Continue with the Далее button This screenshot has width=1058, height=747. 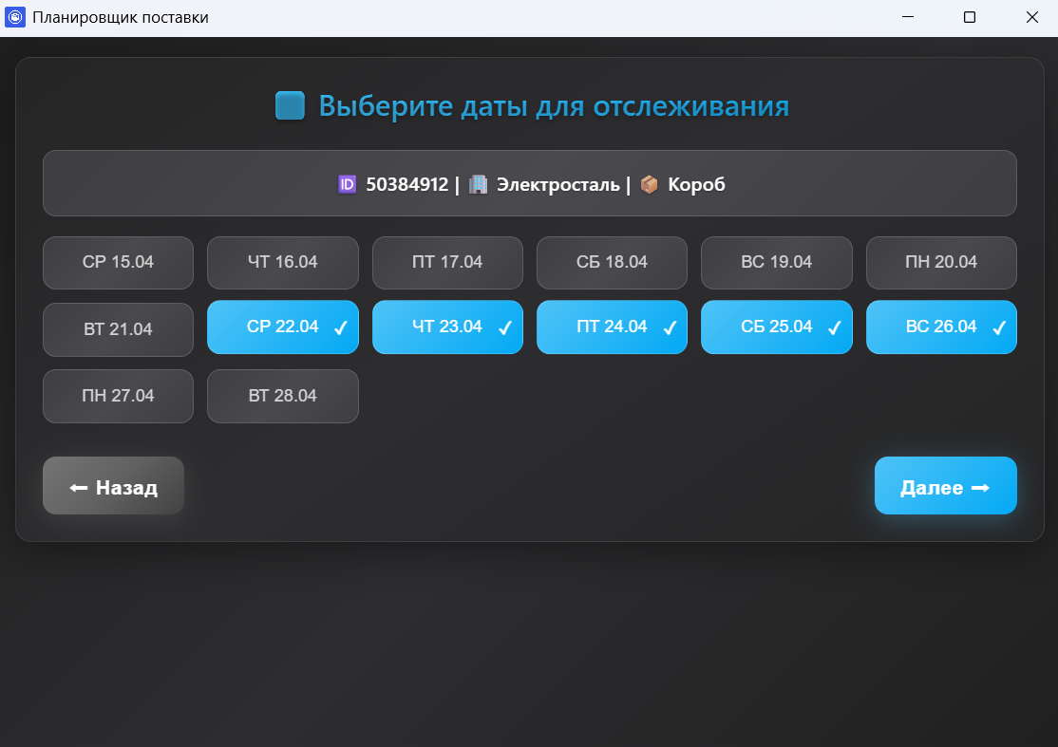tap(945, 485)
